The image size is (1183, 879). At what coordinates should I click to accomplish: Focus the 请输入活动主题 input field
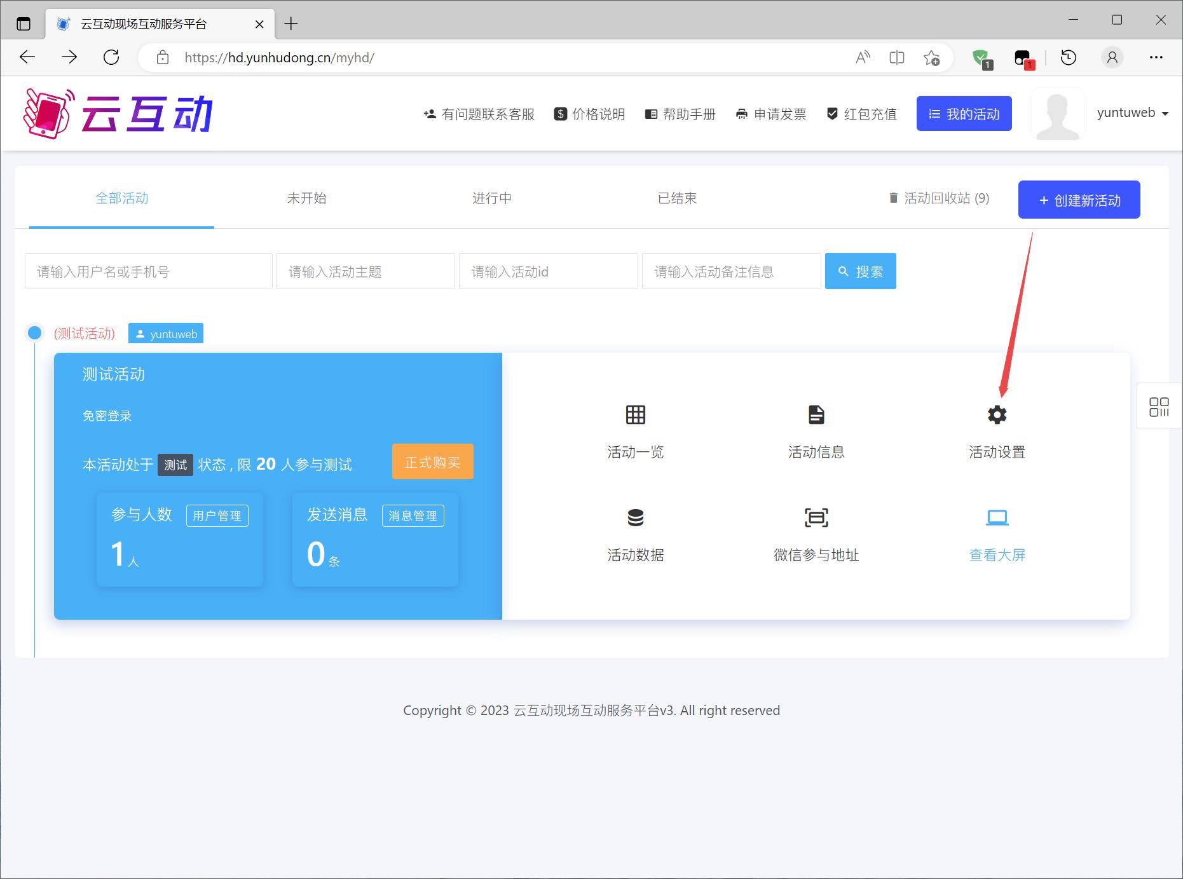pyautogui.click(x=366, y=271)
